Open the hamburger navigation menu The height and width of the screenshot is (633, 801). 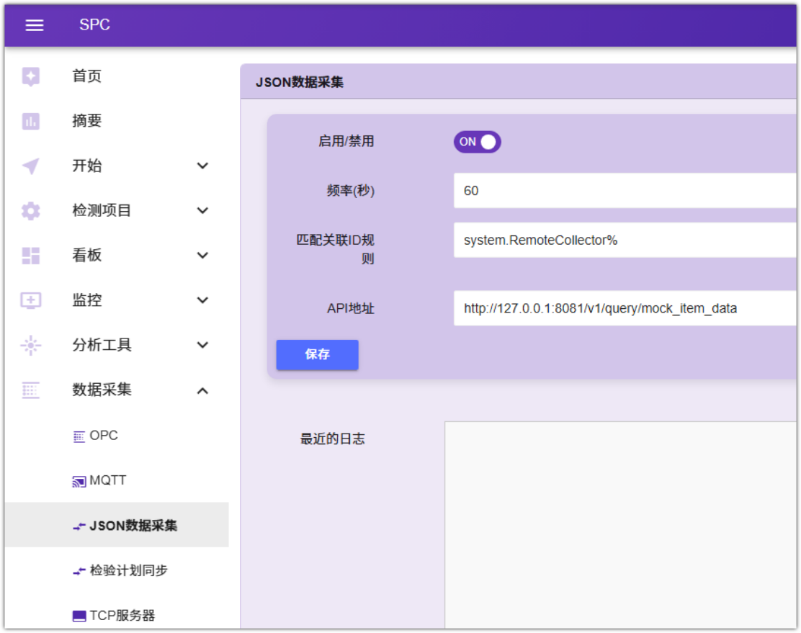(x=35, y=25)
